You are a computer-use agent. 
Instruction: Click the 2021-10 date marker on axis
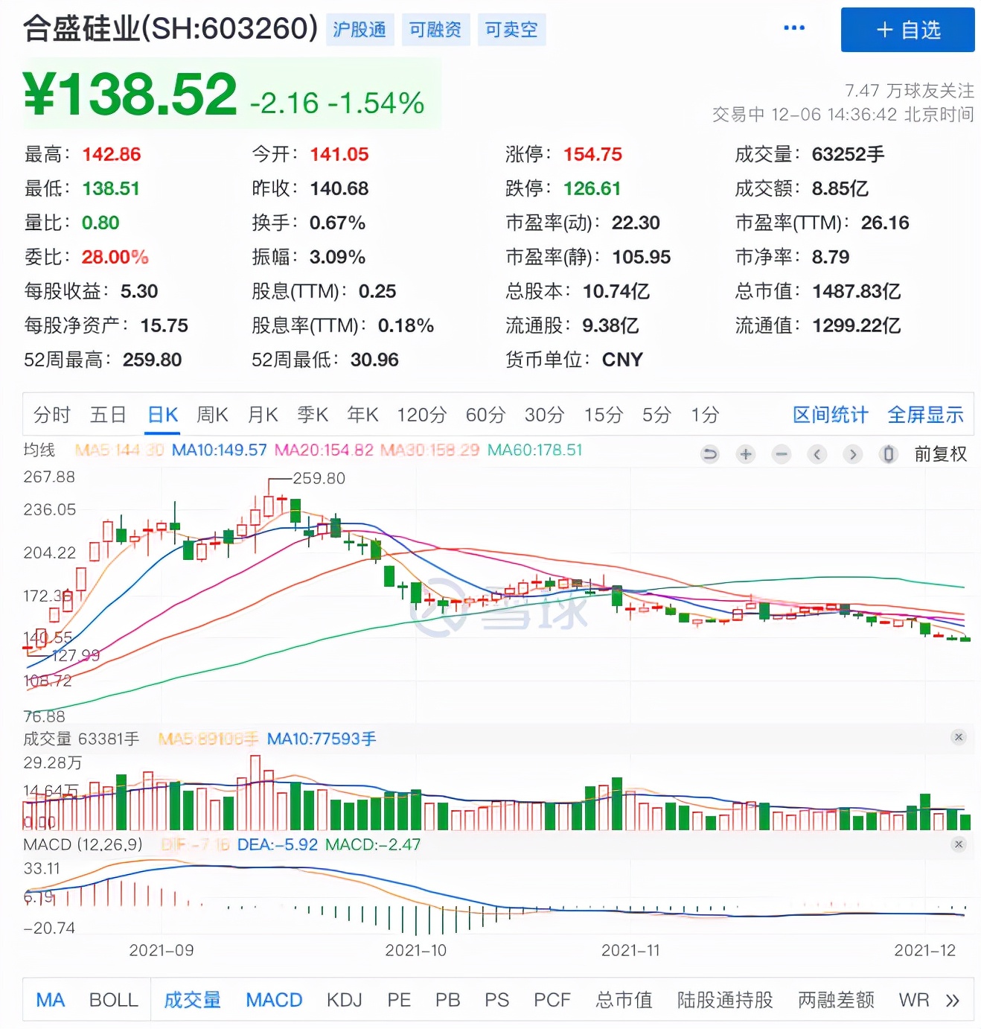415,950
